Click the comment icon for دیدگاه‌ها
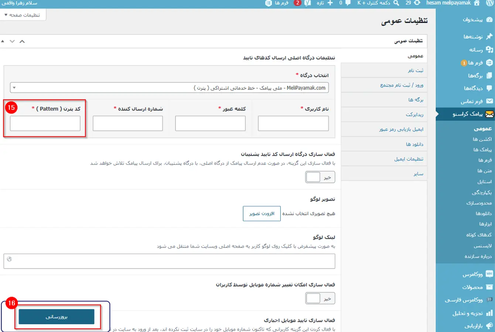Image resolution: width=495 pixels, height=332 pixels. pyautogui.click(x=489, y=88)
